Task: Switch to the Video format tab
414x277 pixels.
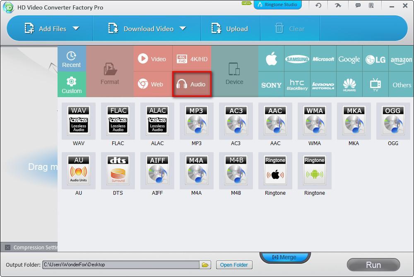Action: coord(152,58)
